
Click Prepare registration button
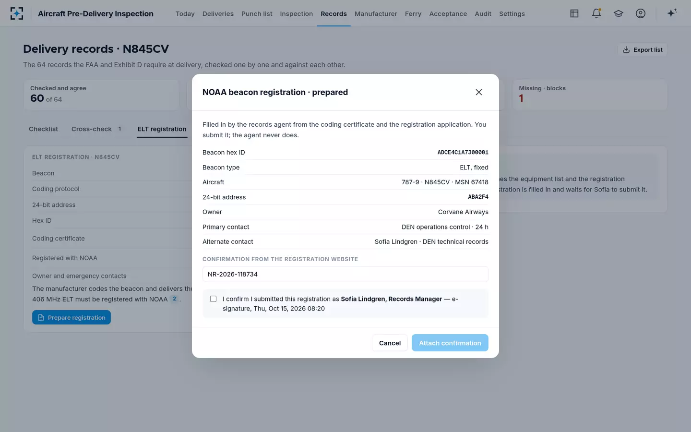pos(71,317)
